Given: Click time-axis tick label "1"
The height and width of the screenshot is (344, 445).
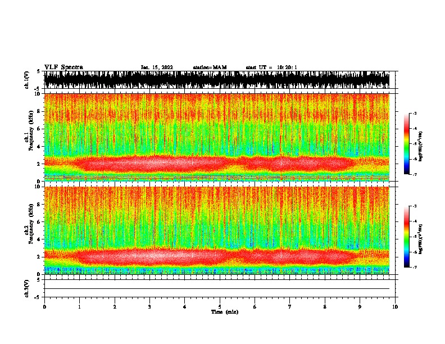Looking at the screenshot, I should (79, 307).
